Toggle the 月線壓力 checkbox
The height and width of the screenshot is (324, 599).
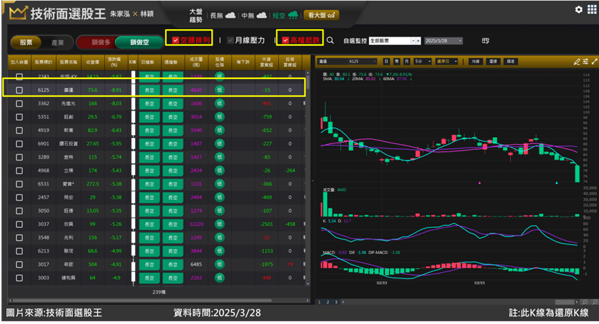(231, 40)
